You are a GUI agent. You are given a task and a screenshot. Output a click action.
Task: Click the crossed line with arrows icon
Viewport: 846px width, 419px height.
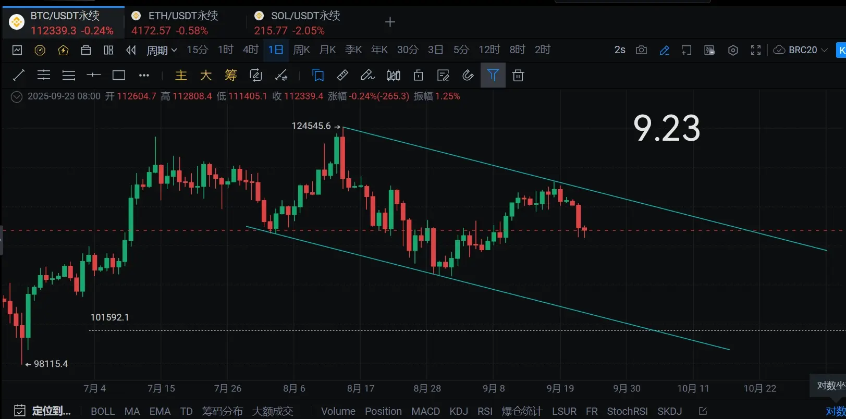point(281,76)
